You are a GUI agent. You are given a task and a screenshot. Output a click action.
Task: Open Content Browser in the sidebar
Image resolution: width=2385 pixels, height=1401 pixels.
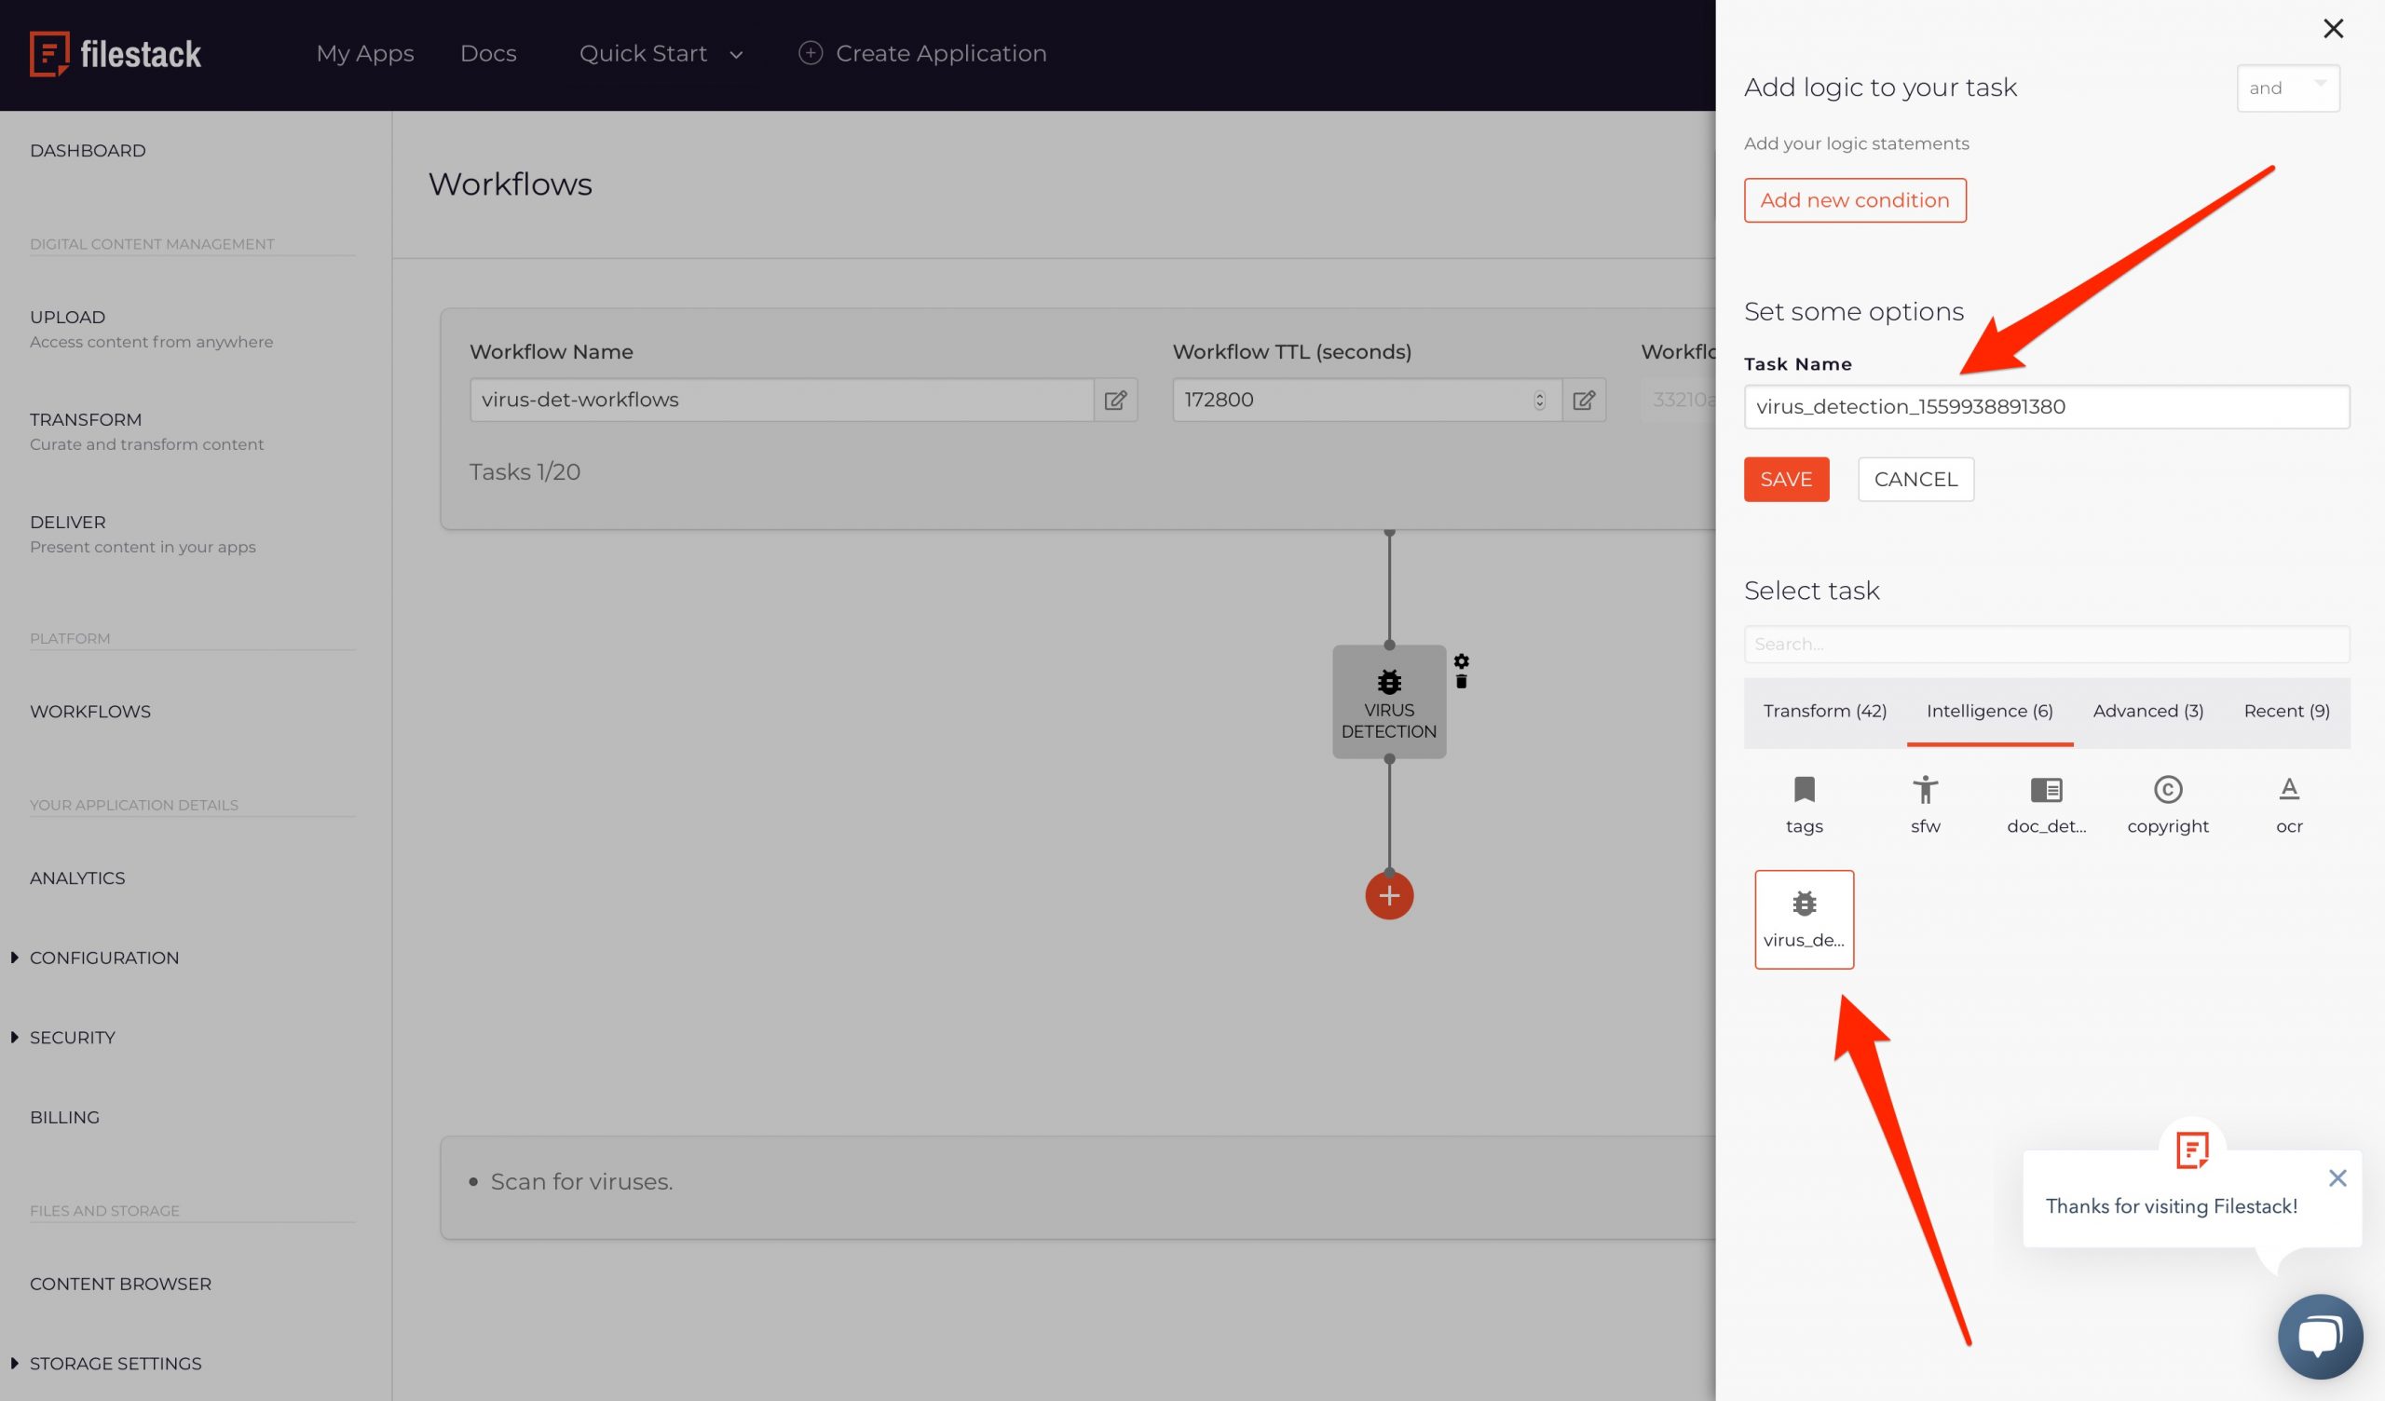pyautogui.click(x=120, y=1283)
